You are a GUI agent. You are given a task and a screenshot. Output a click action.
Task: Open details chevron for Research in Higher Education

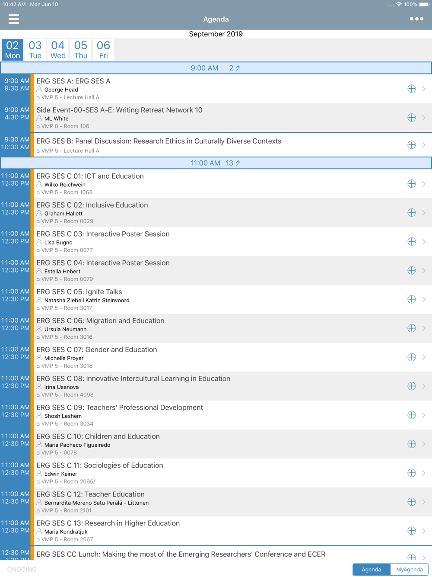[x=424, y=531]
